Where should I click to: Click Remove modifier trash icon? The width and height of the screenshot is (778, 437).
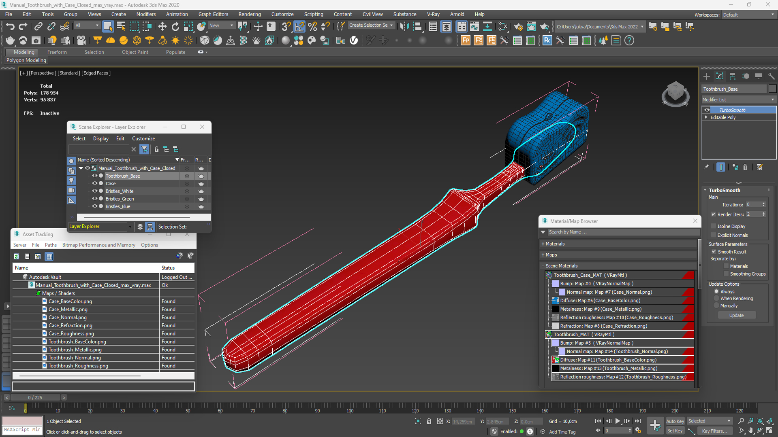[x=745, y=167]
